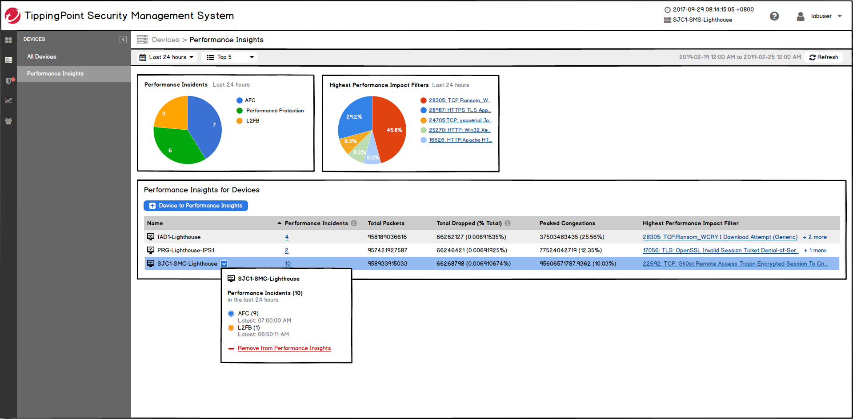
Task: Select All Devices in the sidebar
Action: [x=42, y=57]
